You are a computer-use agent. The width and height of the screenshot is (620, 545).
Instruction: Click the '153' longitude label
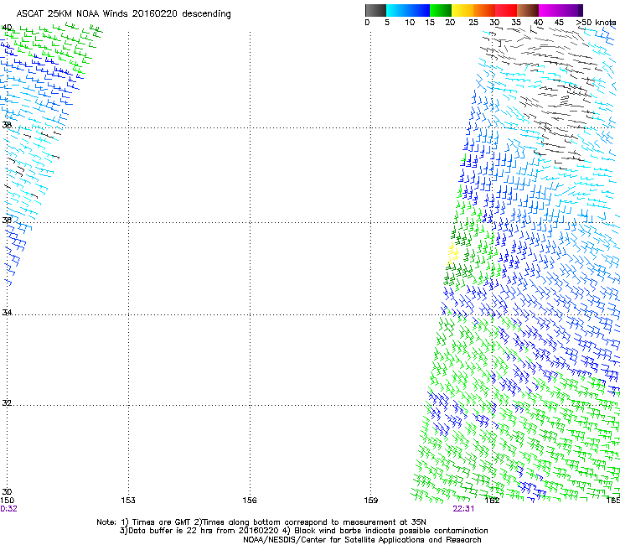point(128,501)
